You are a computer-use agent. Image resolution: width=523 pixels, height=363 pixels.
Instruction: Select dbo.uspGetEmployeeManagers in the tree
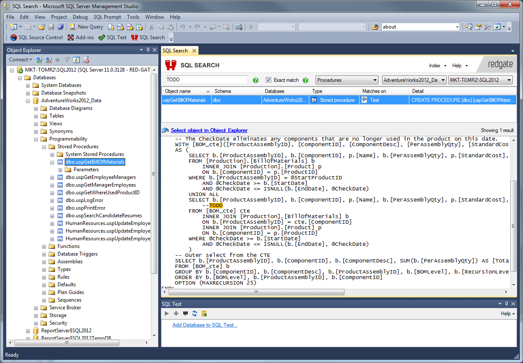101,177
